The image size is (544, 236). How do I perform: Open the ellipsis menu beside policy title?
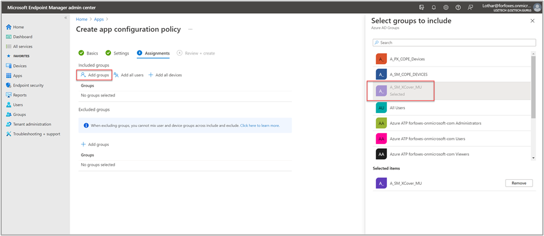[x=190, y=29]
